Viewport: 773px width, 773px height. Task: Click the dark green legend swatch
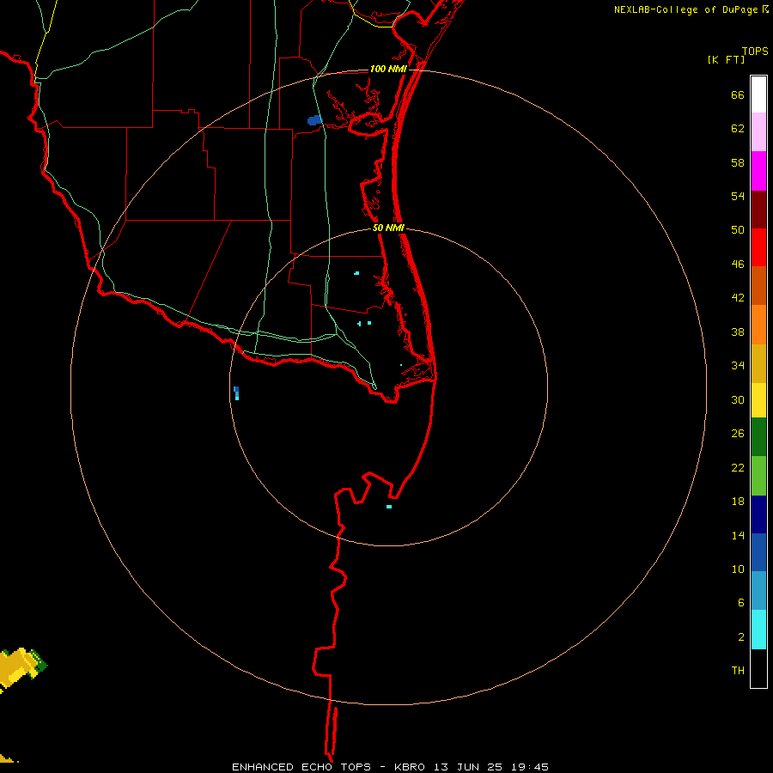758,436
